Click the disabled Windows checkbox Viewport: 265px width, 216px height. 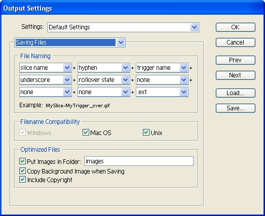[22, 133]
